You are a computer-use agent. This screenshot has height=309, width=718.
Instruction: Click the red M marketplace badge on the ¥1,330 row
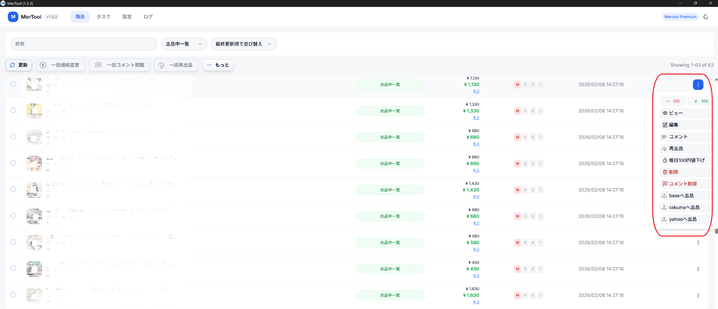point(517,111)
